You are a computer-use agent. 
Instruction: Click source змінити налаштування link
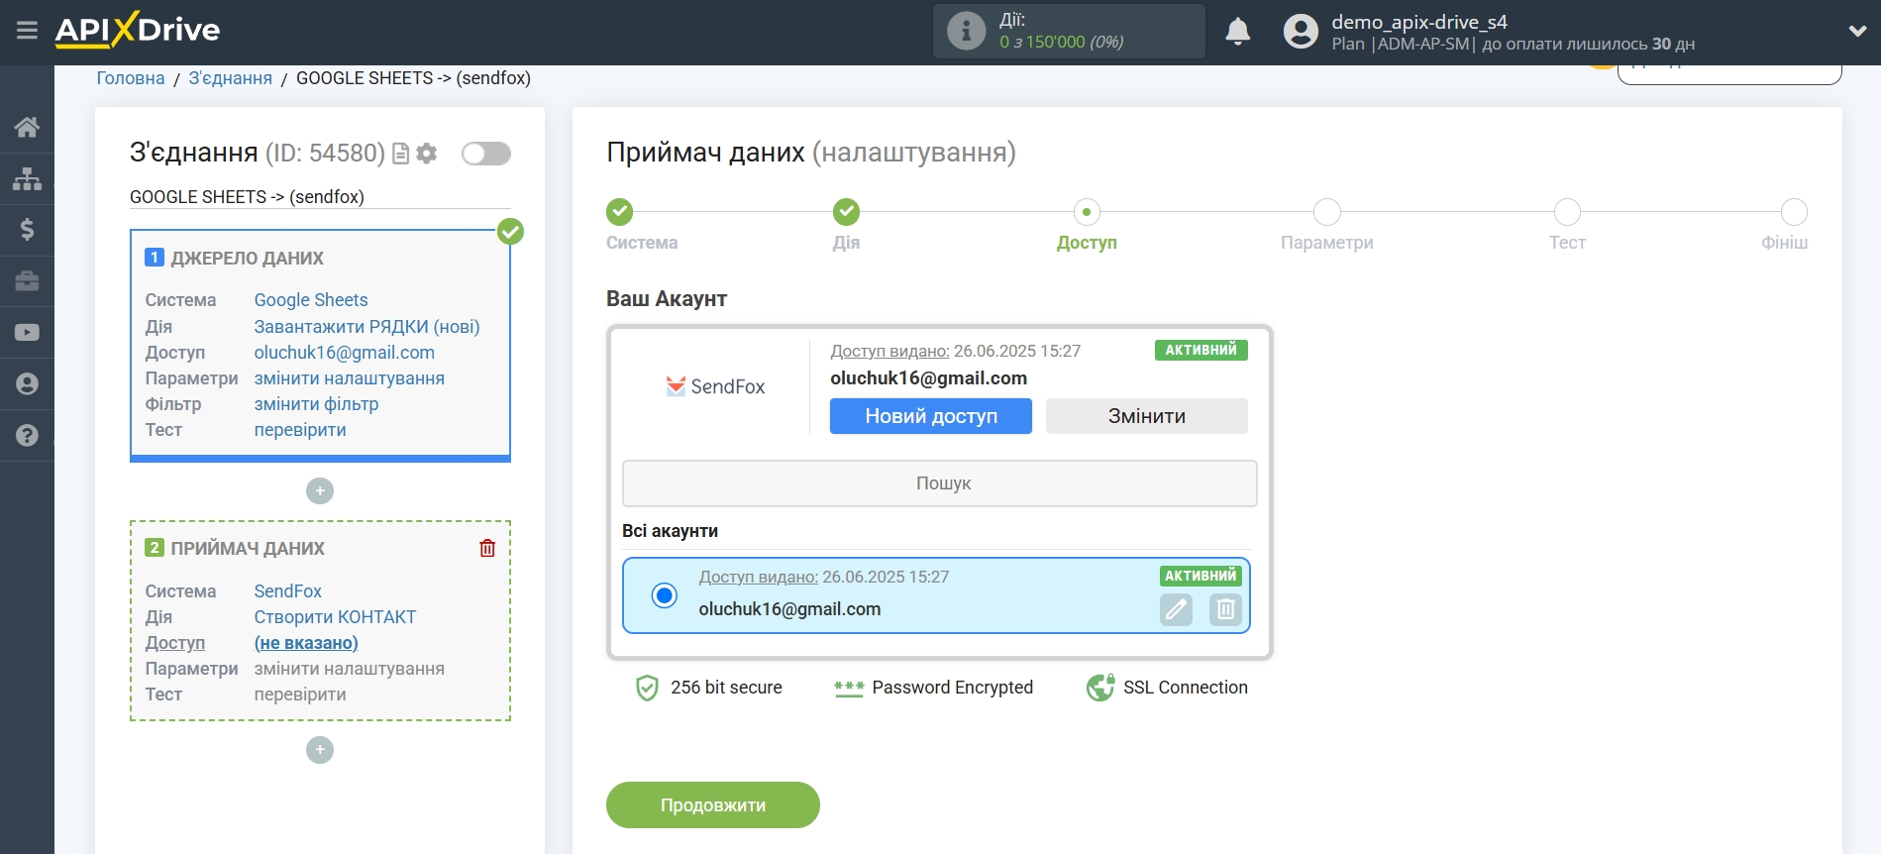[350, 378]
